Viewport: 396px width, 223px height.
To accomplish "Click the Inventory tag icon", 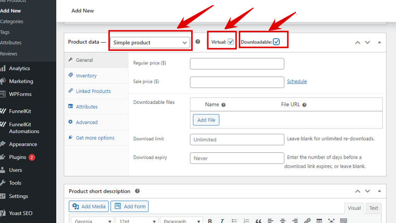I will click(x=70, y=75).
